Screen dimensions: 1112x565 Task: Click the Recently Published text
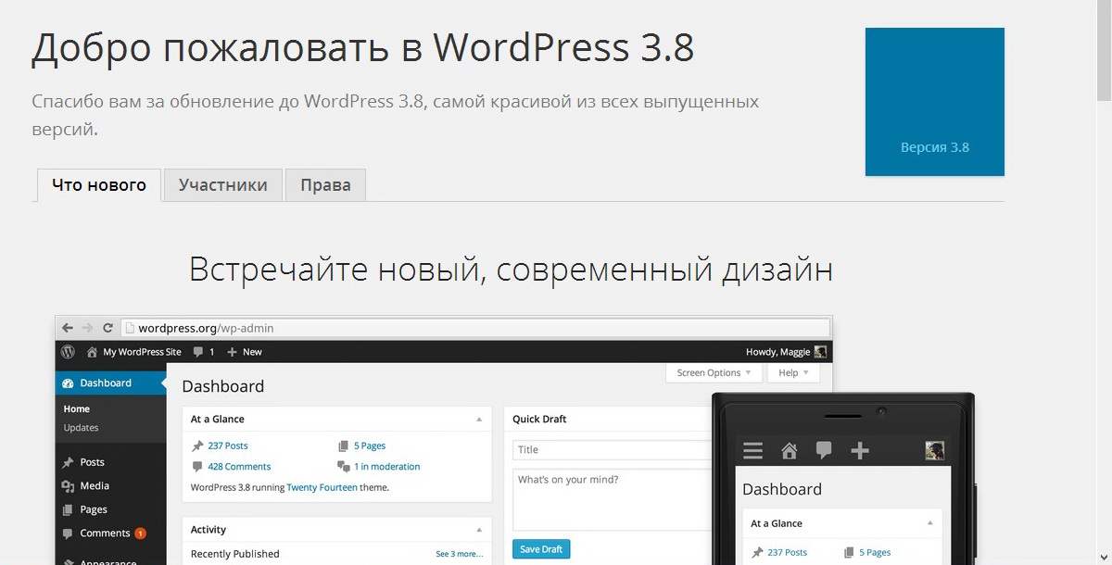click(x=234, y=554)
